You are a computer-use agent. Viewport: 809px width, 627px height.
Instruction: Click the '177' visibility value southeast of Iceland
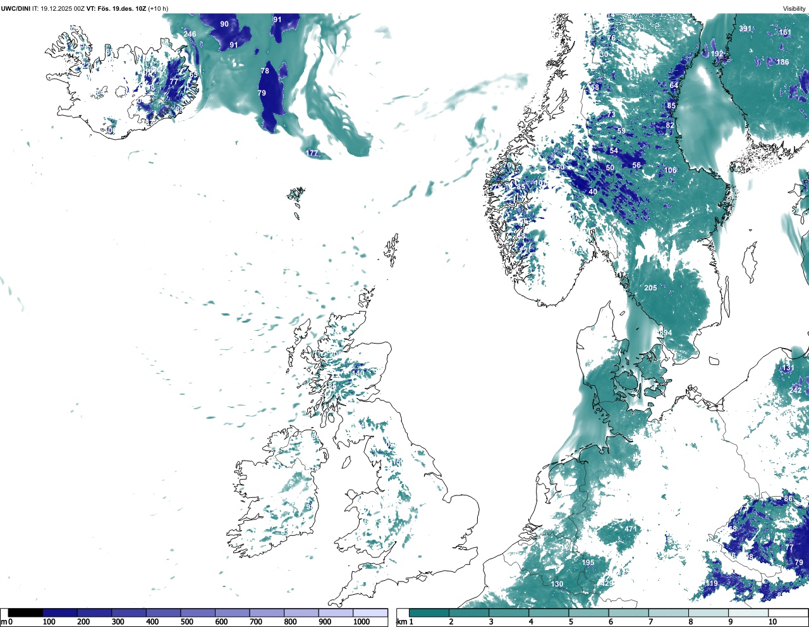click(x=312, y=153)
